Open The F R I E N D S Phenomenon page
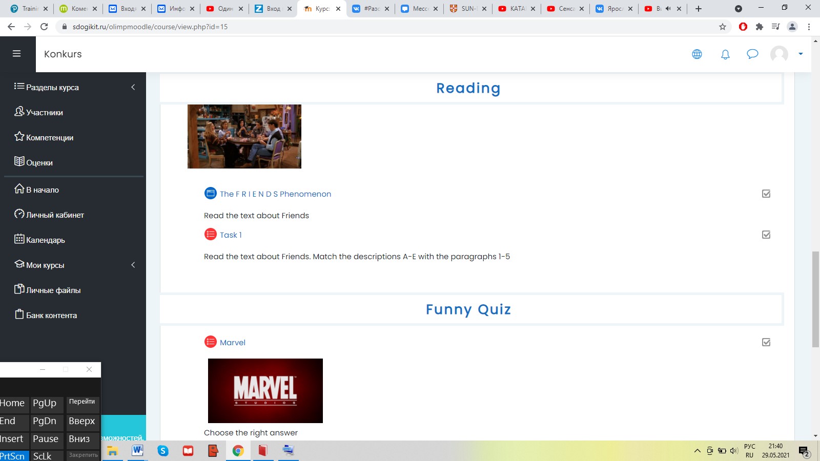The image size is (820, 461). (x=275, y=194)
